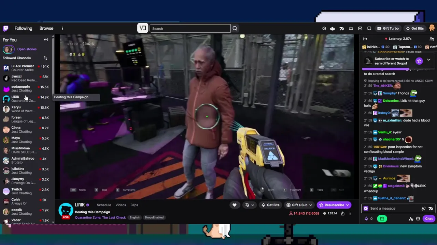Click Open stories link
Viewport: 437px width, 245px height.
point(27,49)
